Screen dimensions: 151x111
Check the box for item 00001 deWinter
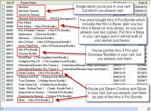[3, 7]
